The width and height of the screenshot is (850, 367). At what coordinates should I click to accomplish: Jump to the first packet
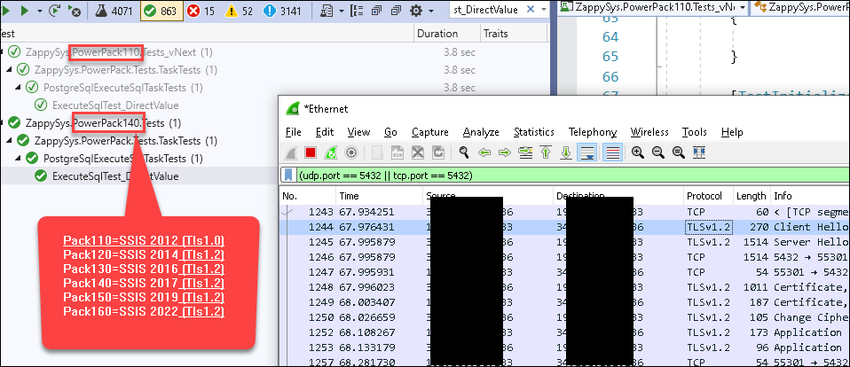(546, 152)
